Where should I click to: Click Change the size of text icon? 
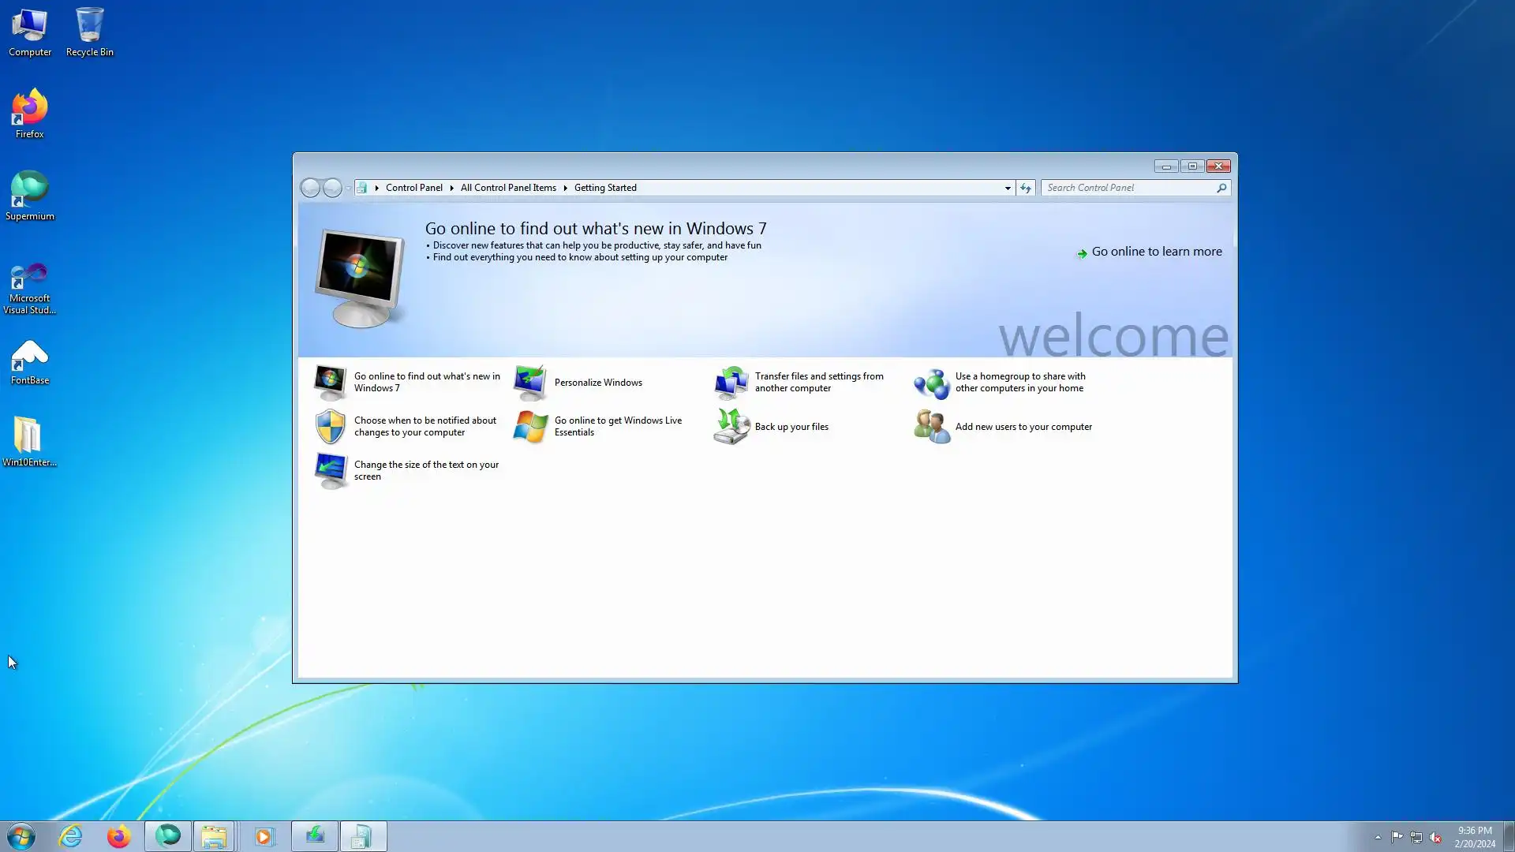330,471
